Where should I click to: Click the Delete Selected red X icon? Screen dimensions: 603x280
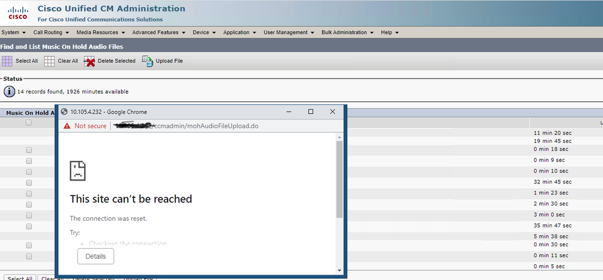pyautogui.click(x=89, y=62)
